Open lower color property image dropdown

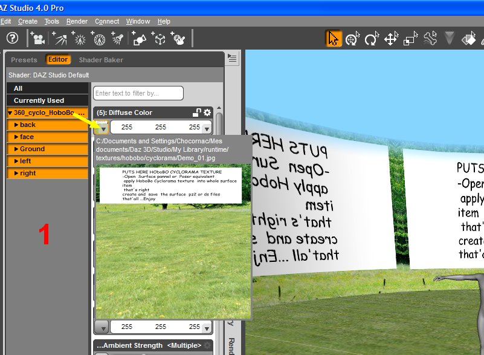click(x=102, y=327)
